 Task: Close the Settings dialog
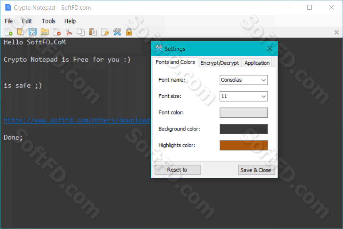coord(270,48)
